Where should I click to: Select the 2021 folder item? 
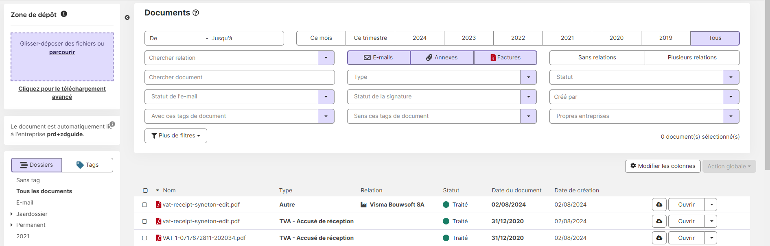tap(23, 236)
